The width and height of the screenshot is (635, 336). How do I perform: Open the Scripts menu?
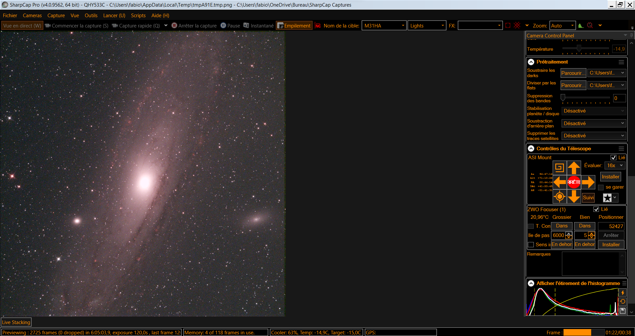138,16
